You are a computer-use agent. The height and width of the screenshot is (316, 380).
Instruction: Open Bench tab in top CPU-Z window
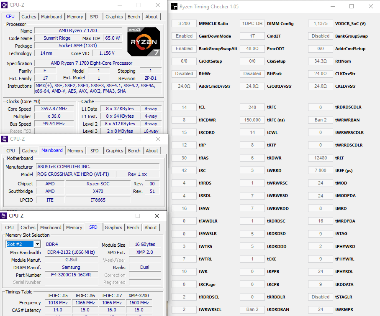pos(134,17)
